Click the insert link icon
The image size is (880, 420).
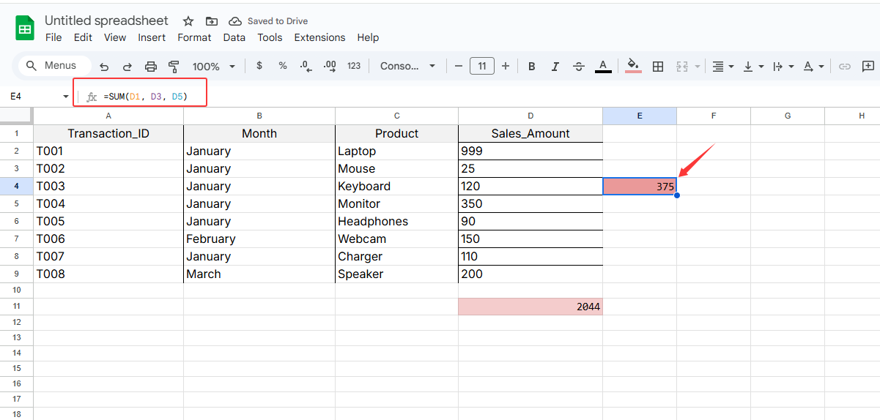(845, 67)
